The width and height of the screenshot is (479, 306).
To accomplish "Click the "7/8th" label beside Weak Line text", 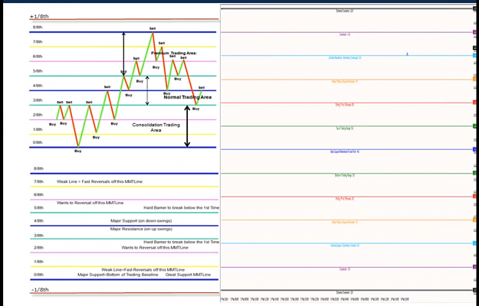I will 38,181.
